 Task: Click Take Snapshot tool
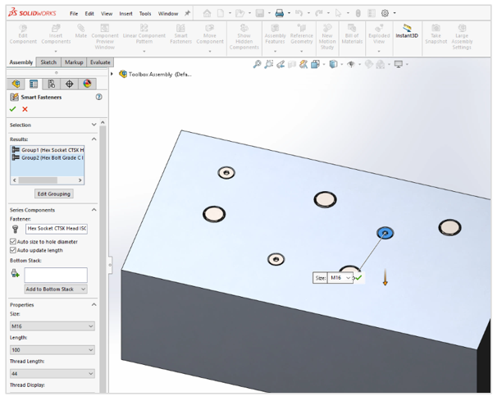point(436,34)
